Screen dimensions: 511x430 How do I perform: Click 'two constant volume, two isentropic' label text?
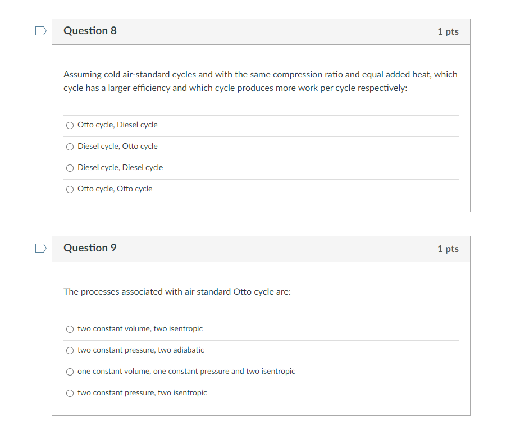click(x=140, y=329)
